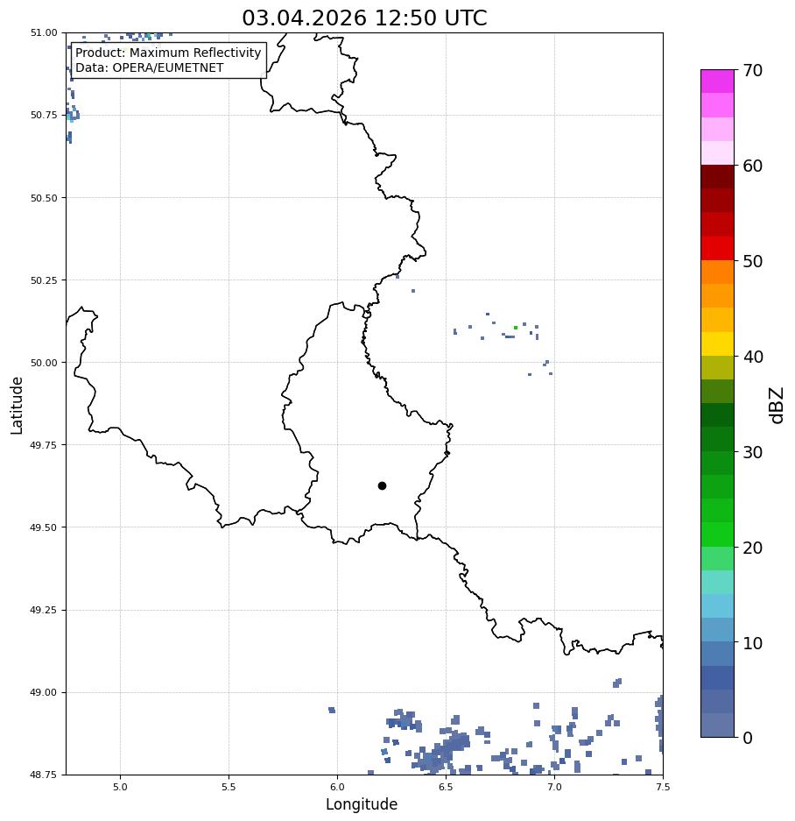Viewport: 795px width, 821px height.
Task: Click the green radar echo pixel
Action: click(516, 328)
